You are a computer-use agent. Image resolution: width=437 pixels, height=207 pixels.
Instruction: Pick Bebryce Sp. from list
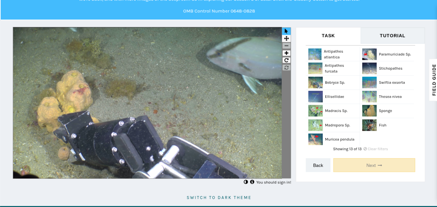[x=333, y=83]
